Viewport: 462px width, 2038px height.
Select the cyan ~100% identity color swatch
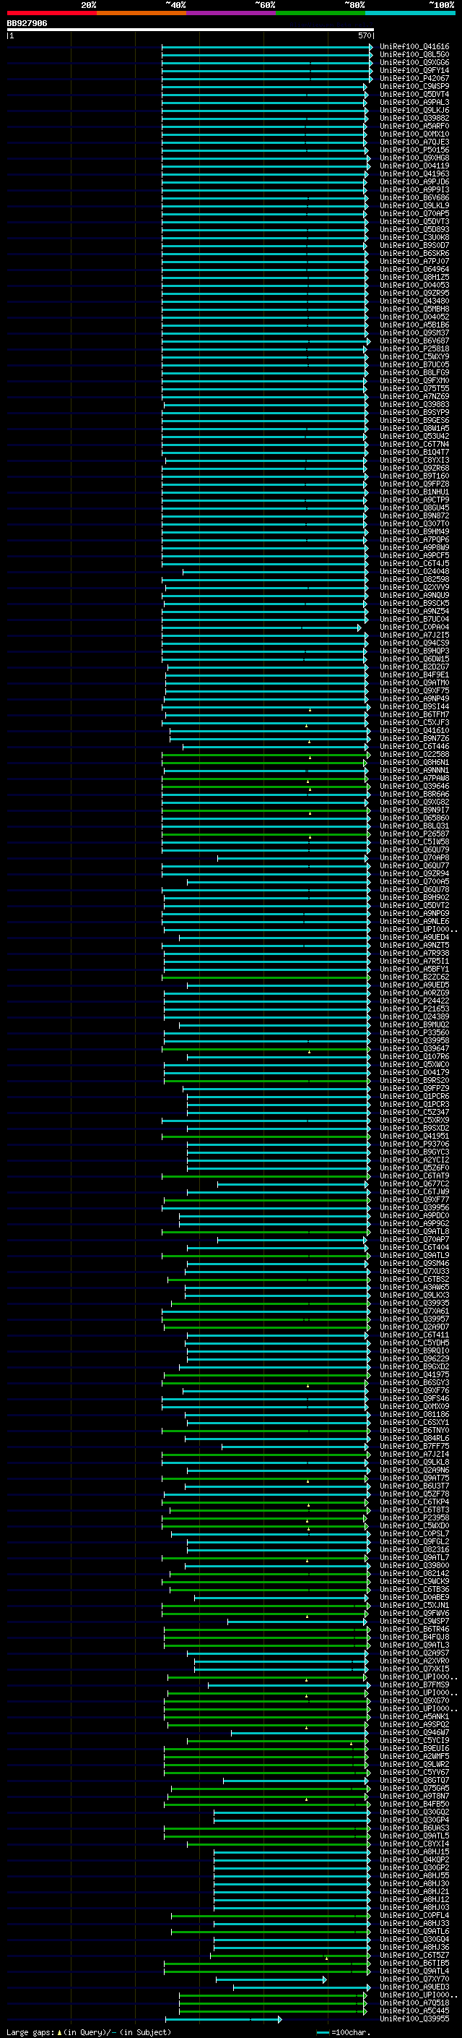pos(410,13)
